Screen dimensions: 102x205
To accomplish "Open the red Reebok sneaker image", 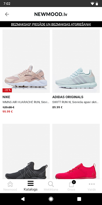I will tap(76, 151).
